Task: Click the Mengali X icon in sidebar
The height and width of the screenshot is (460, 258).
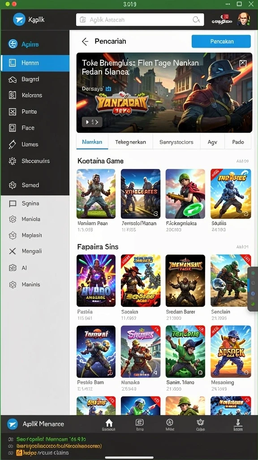Action: point(12,251)
